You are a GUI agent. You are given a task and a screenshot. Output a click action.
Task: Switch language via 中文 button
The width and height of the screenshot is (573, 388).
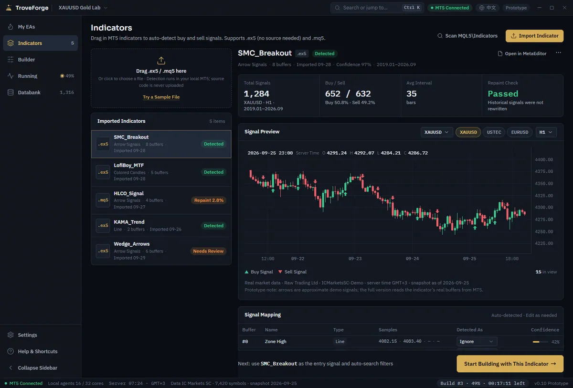click(488, 8)
